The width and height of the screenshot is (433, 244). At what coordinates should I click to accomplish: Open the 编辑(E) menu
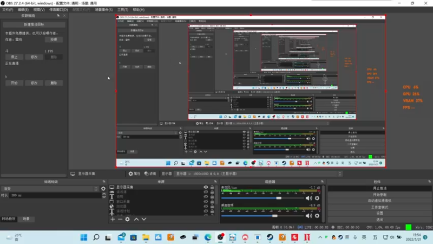click(x=23, y=10)
